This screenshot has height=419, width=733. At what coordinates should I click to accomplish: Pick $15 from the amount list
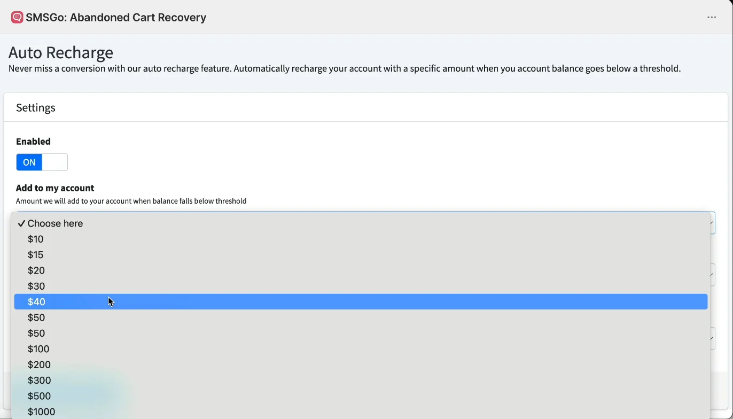361,255
